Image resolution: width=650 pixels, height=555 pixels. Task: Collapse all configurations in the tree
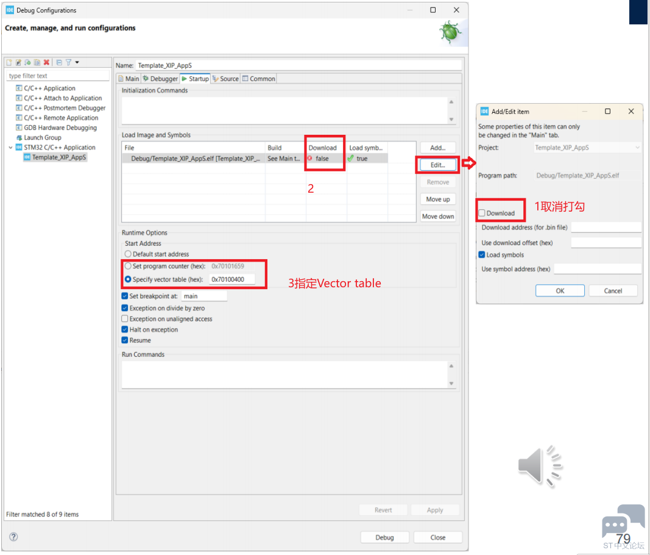tap(59, 62)
